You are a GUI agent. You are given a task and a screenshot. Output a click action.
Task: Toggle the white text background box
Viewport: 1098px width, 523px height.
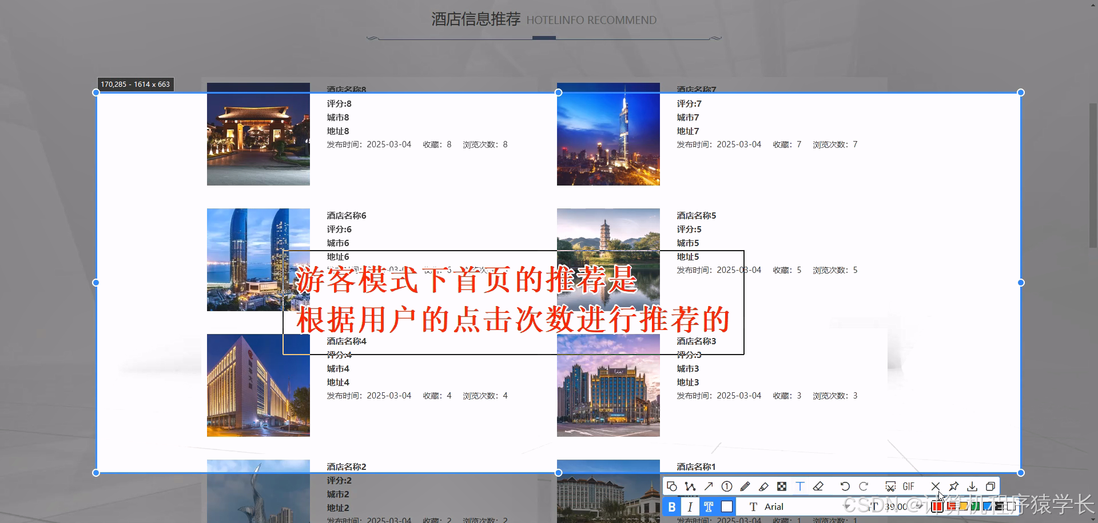(727, 506)
